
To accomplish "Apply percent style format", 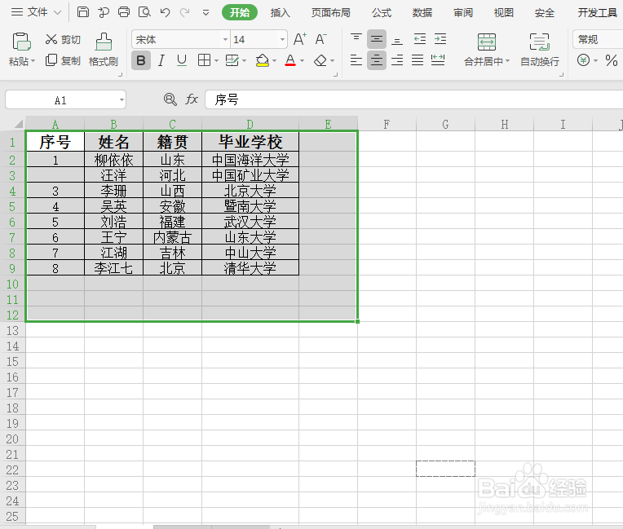I will 612,60.
